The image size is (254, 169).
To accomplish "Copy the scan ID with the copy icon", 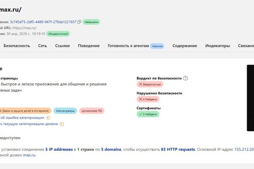I will pyautogui.click(x=79, y=22).
